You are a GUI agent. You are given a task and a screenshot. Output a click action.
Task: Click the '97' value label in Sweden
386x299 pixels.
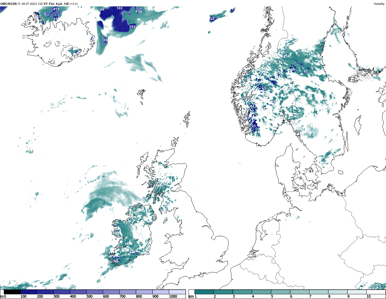tap(306, 72)
